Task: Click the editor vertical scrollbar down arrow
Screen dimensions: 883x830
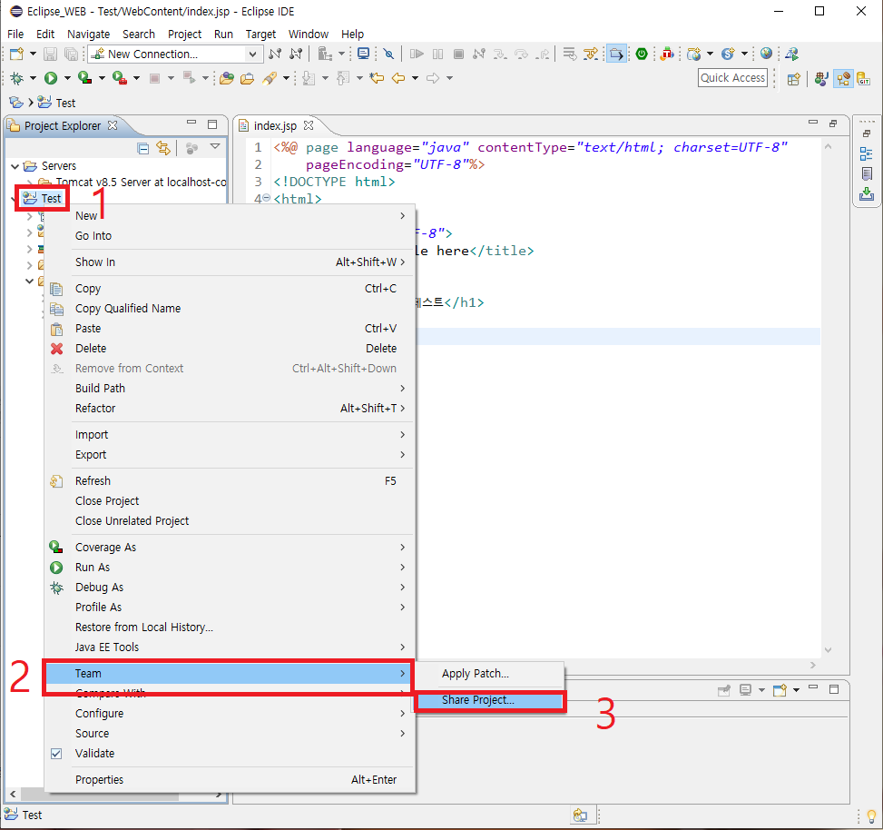Action: pyautogui.click(x=828, y=650)
